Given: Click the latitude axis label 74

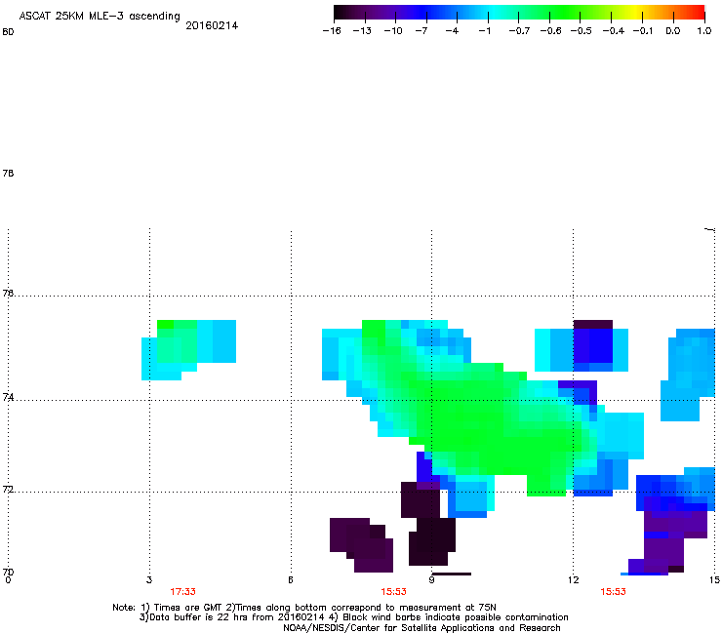Looking at the screenshot, I should click(x=8, y=397).
